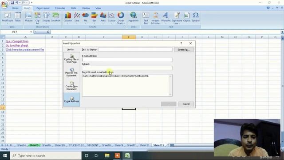Open File Explorer from taskbar

pyautogui.click(x=107, y=156)
